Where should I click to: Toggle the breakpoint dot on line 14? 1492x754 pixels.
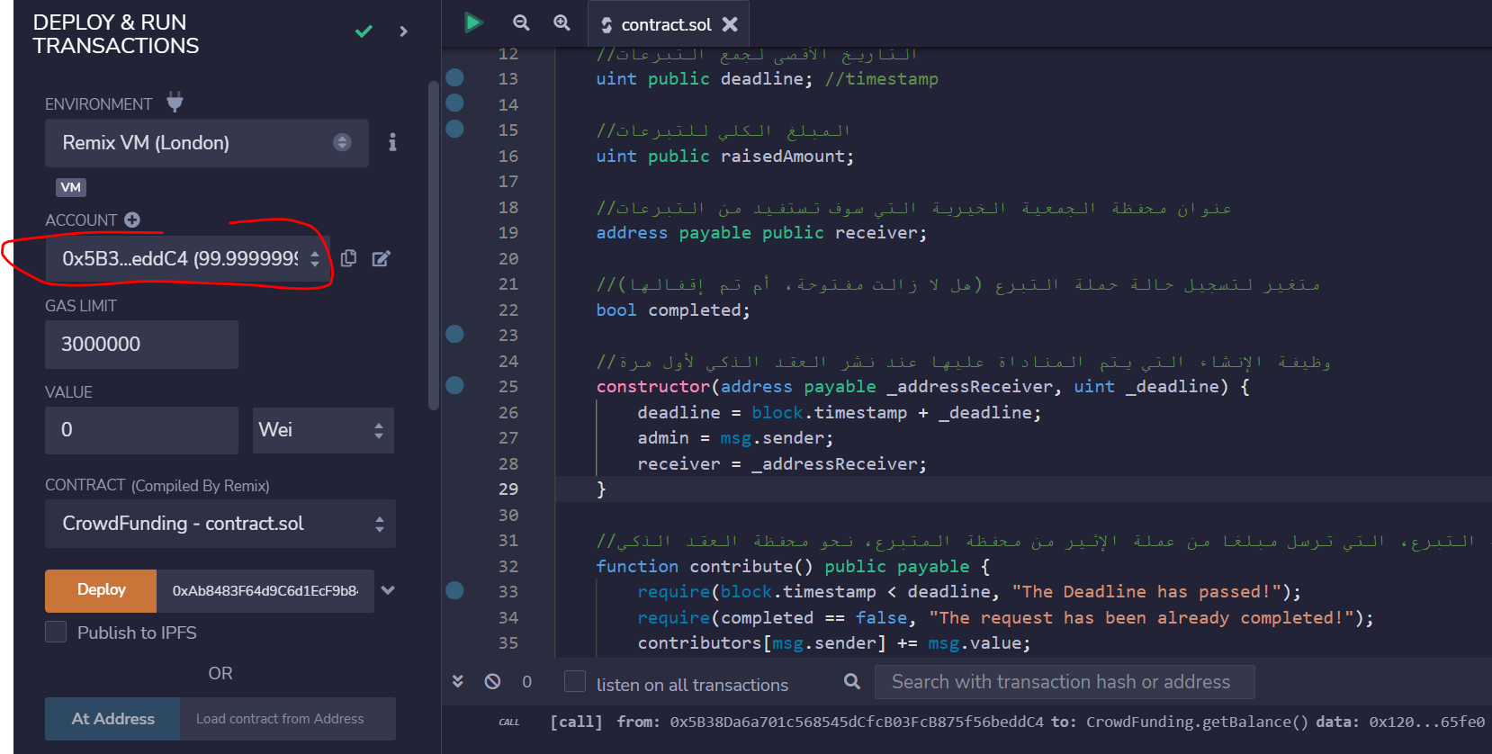click(x=455, y=103)
